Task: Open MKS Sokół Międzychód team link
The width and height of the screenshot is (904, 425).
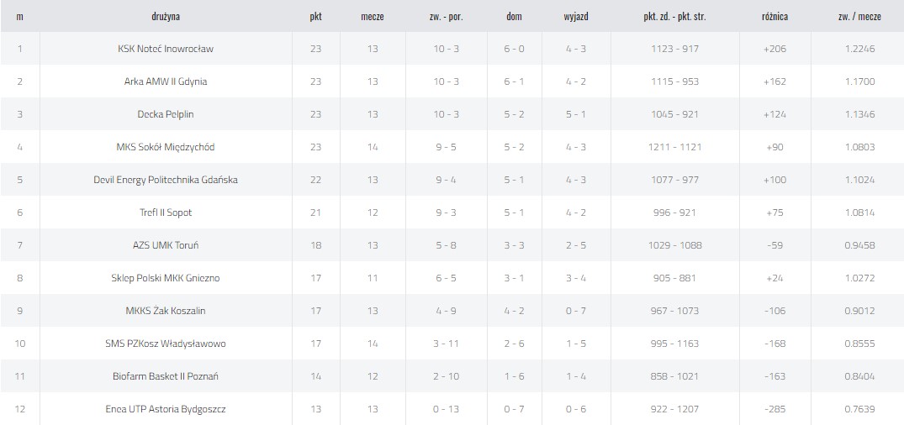Action: [166, 147]
